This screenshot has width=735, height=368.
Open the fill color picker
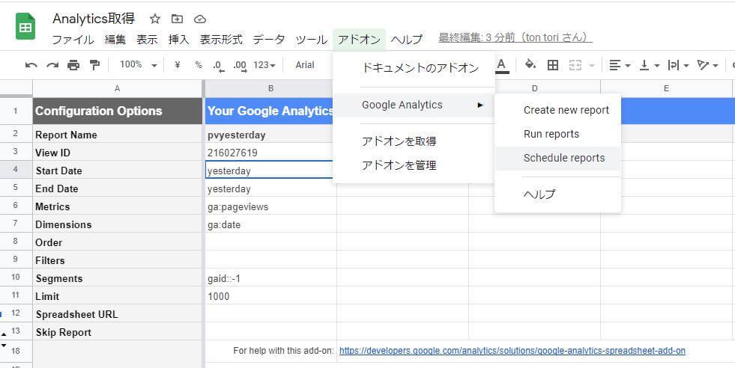(530, 64)
